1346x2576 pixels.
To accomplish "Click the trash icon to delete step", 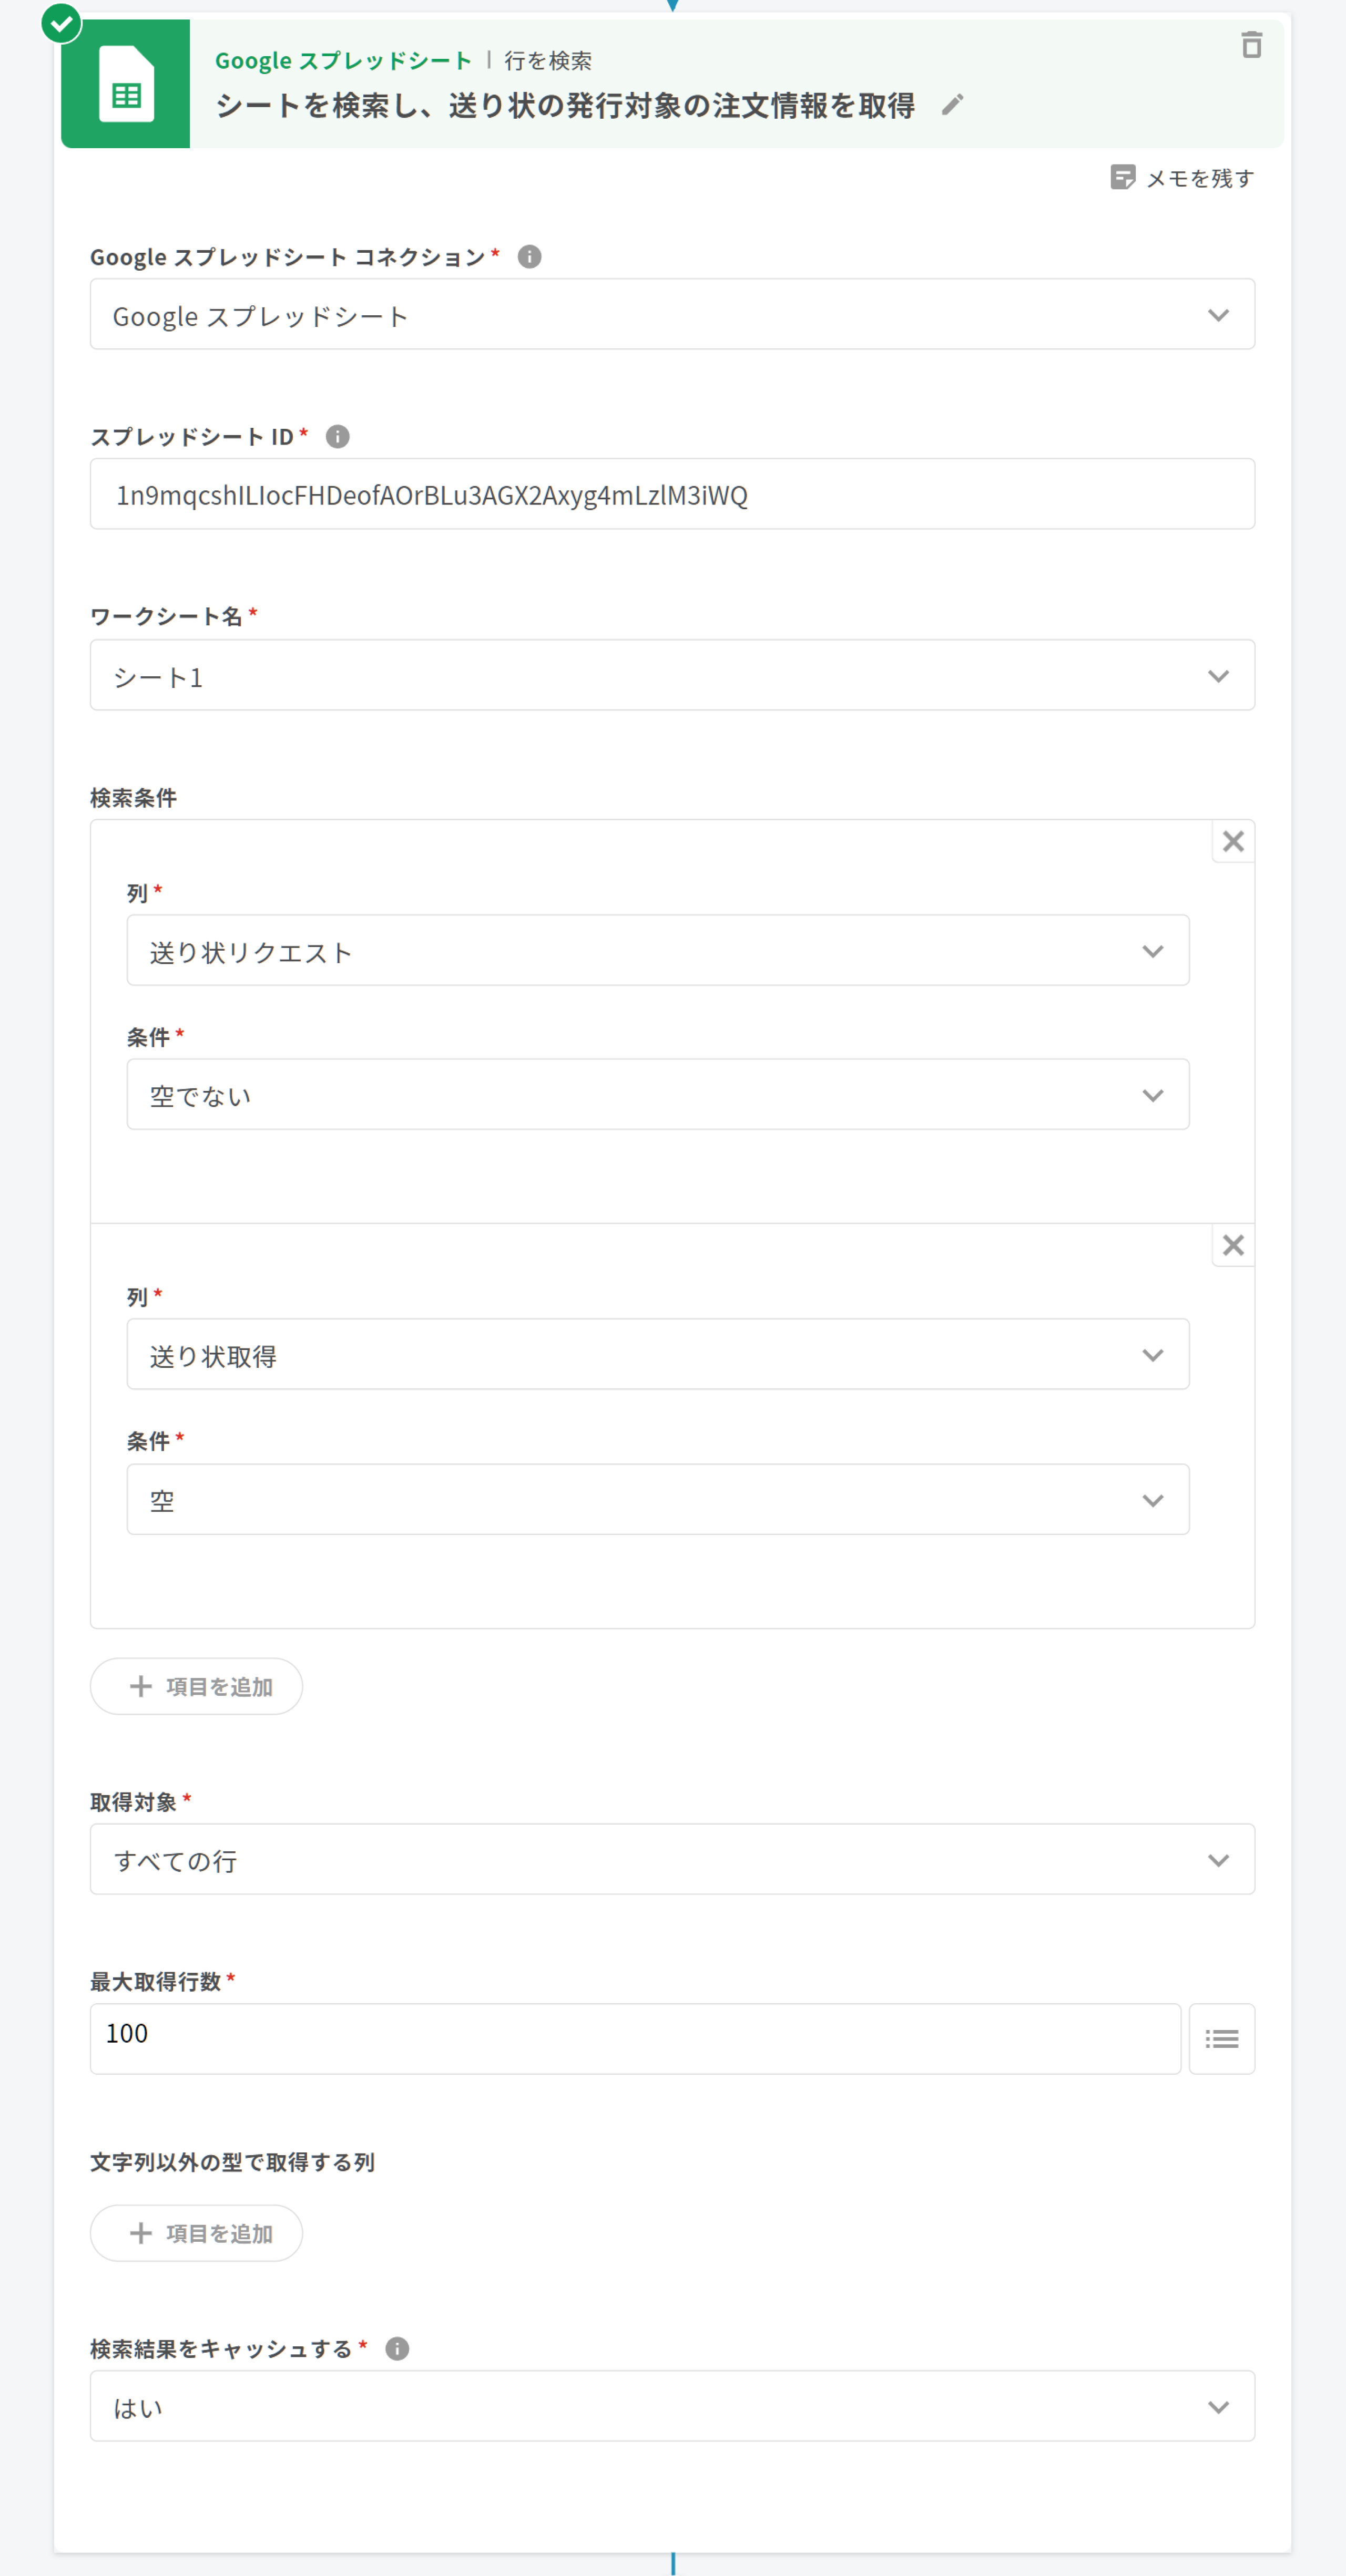I will point(1251,45).
